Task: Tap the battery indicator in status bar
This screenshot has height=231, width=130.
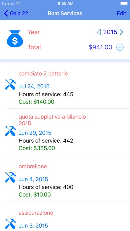Action: 124,3
